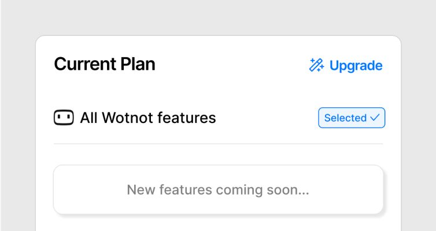
Task: Click the checkmark icon inside Selected badge
Action: pos(375,118)
